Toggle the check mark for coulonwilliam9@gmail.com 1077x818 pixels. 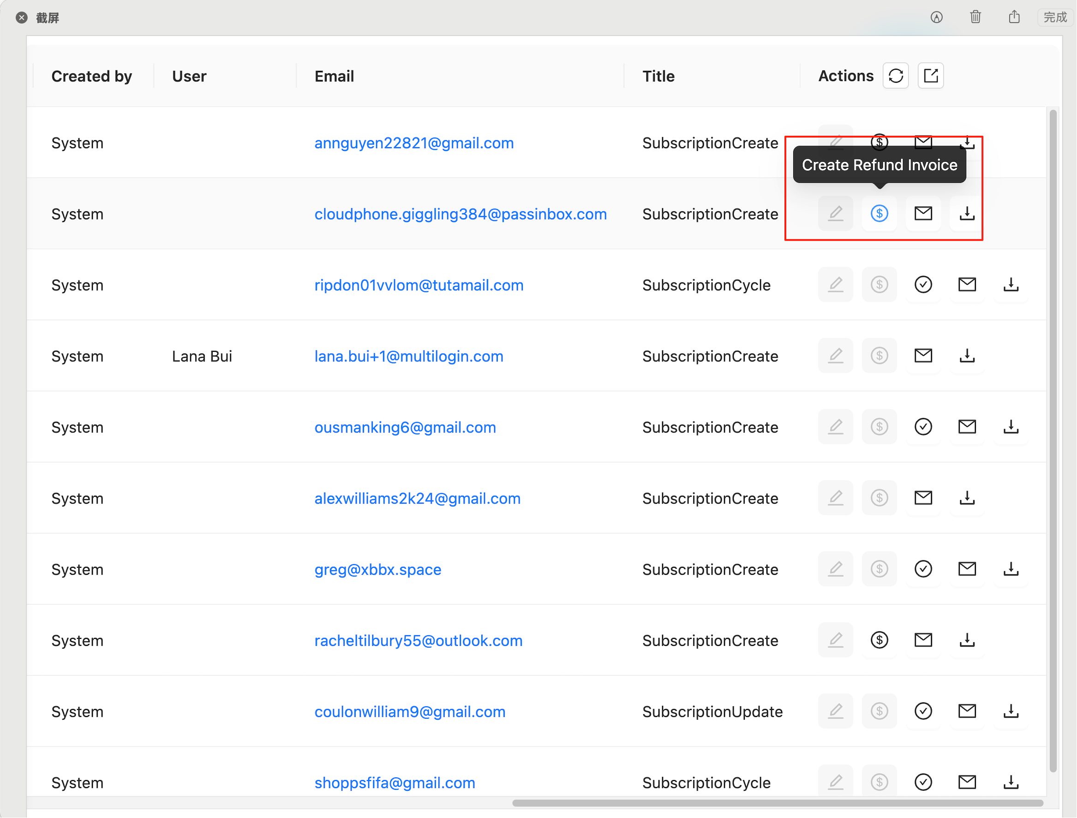924,711
